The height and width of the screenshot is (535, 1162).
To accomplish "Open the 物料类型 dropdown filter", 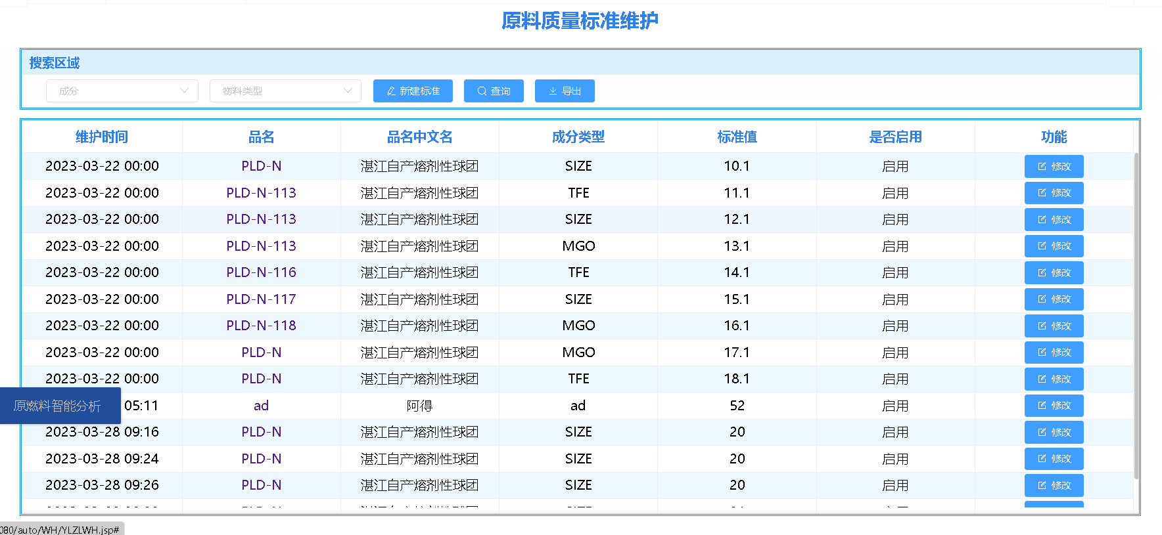I will [285, 91].
